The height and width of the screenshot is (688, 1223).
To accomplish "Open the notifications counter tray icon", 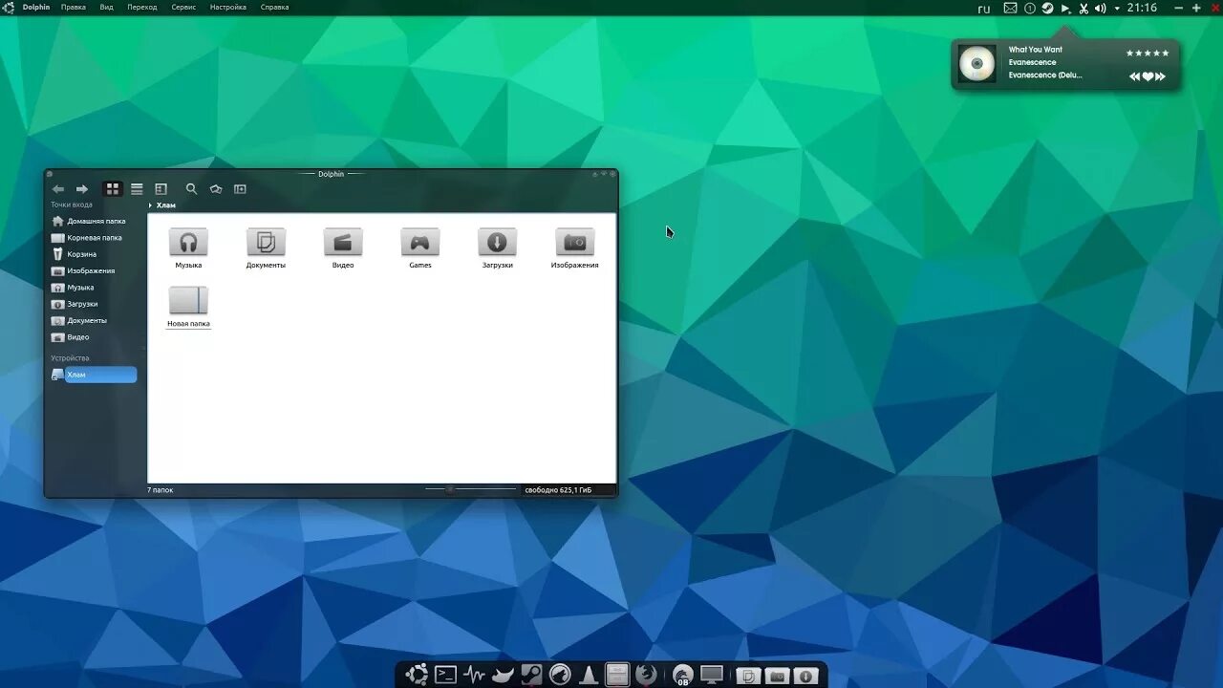I will (x=1030, y=8).
